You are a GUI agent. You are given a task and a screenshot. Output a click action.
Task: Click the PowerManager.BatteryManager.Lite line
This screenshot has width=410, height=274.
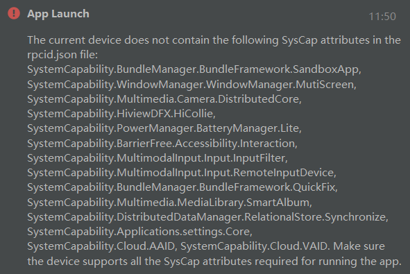pos(164,128)
